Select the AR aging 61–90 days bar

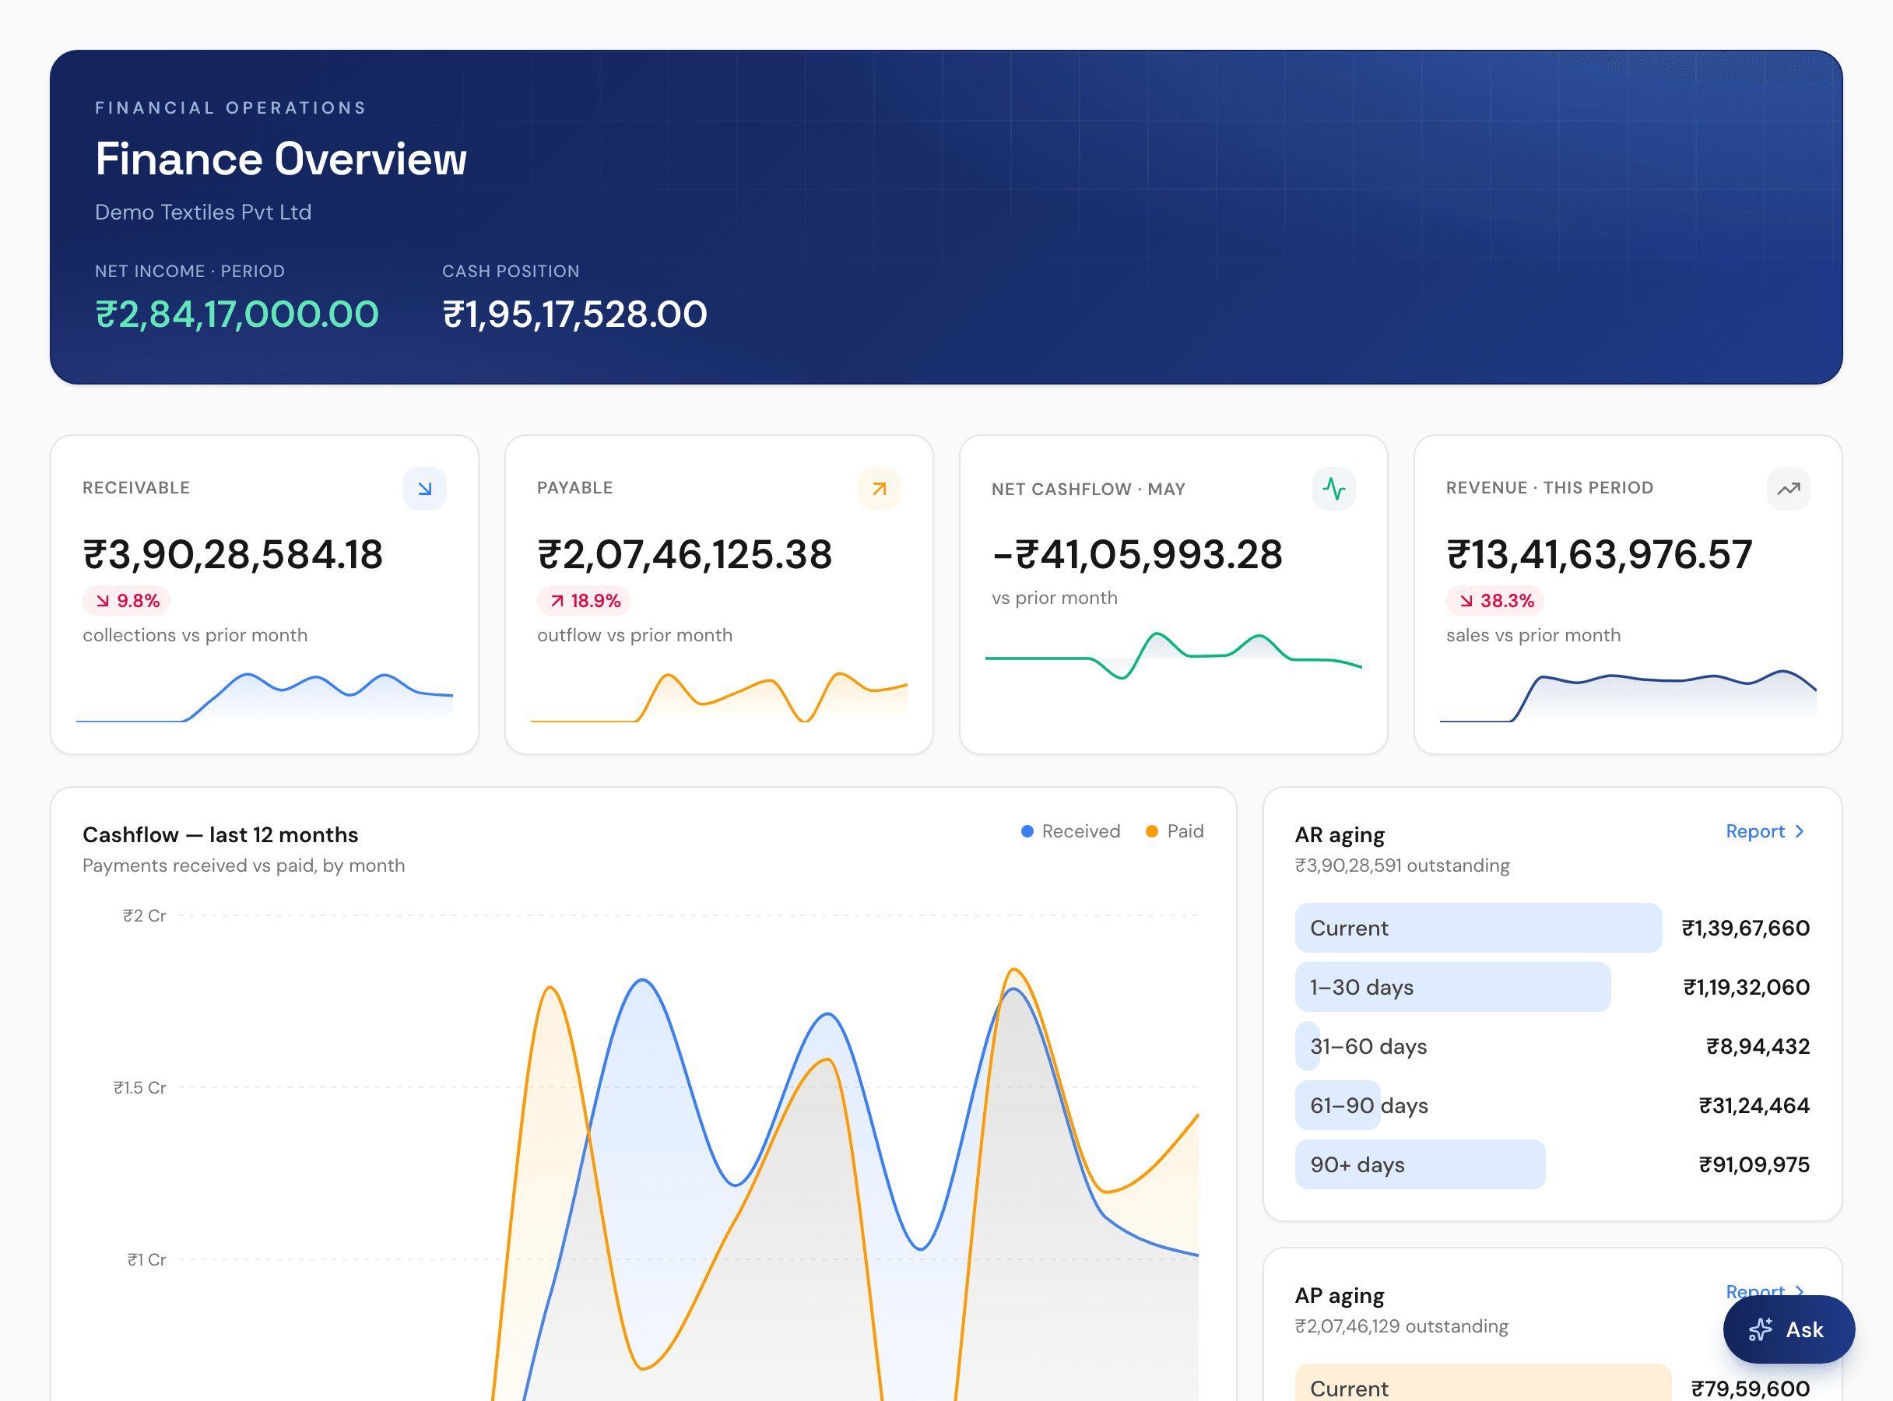[1337, 1106]
